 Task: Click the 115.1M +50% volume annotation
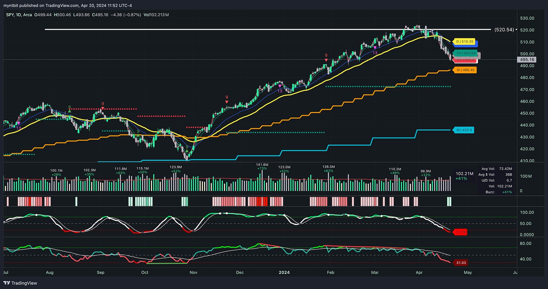pyautogui.click(x=143, y=170)
